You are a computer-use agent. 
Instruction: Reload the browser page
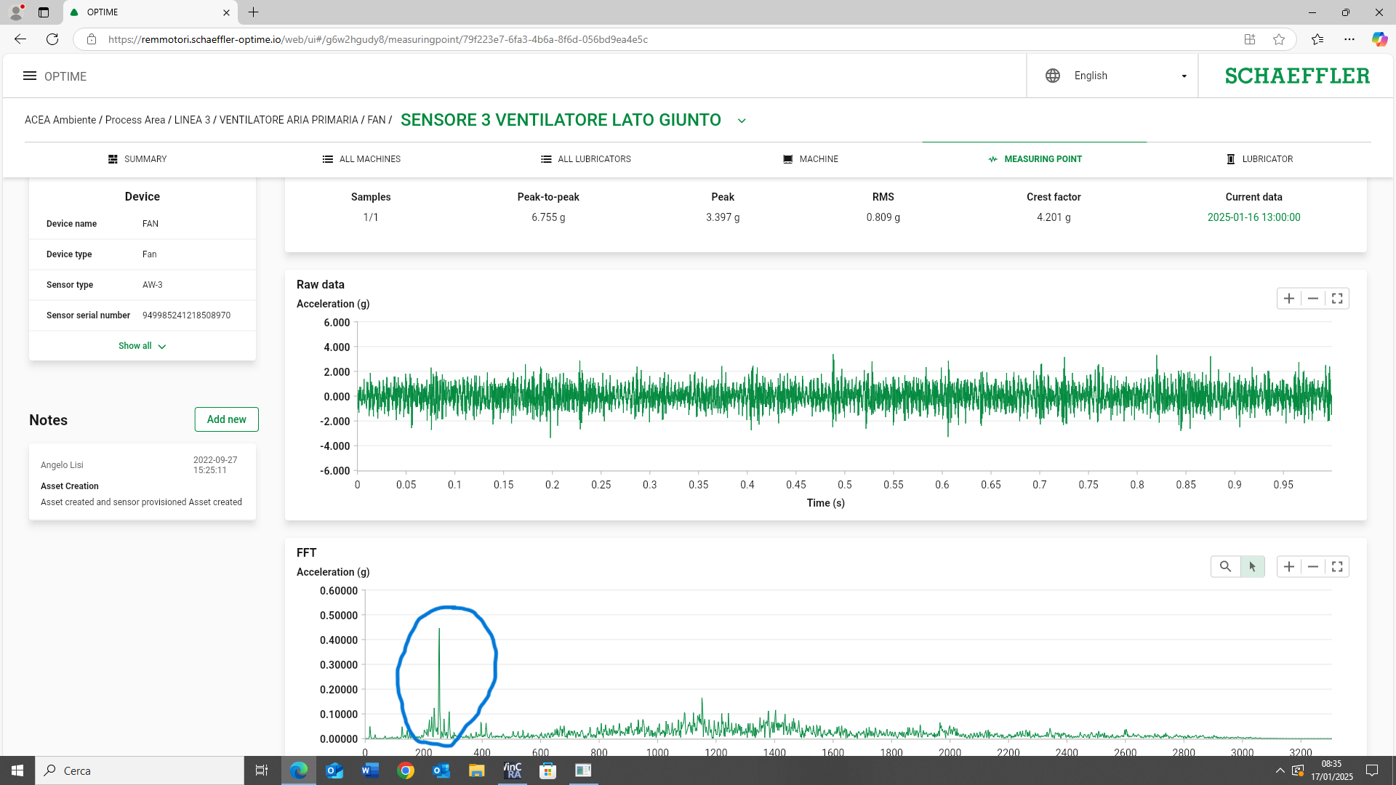[52, 39]
